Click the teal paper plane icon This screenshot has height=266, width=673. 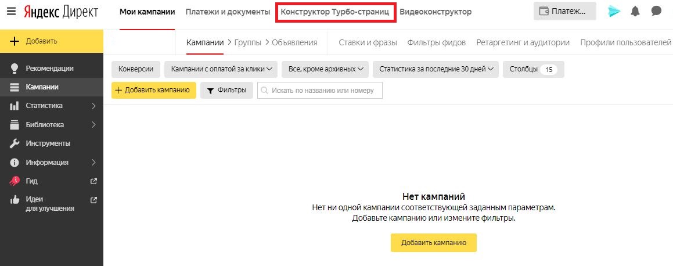click(x=614, y=12)
